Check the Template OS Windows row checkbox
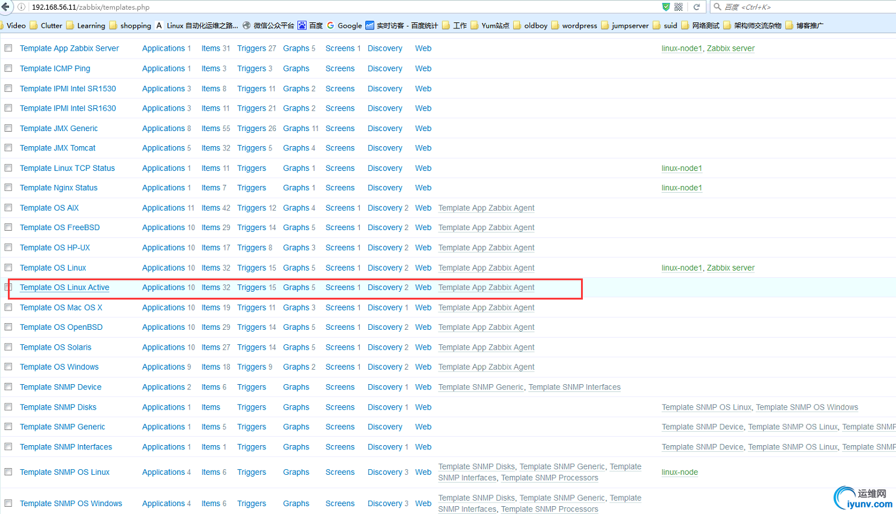Viewport: 896px width, 514px height. point(8,367)
